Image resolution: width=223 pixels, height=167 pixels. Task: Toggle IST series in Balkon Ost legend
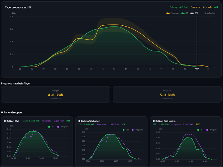pos(50,127)
